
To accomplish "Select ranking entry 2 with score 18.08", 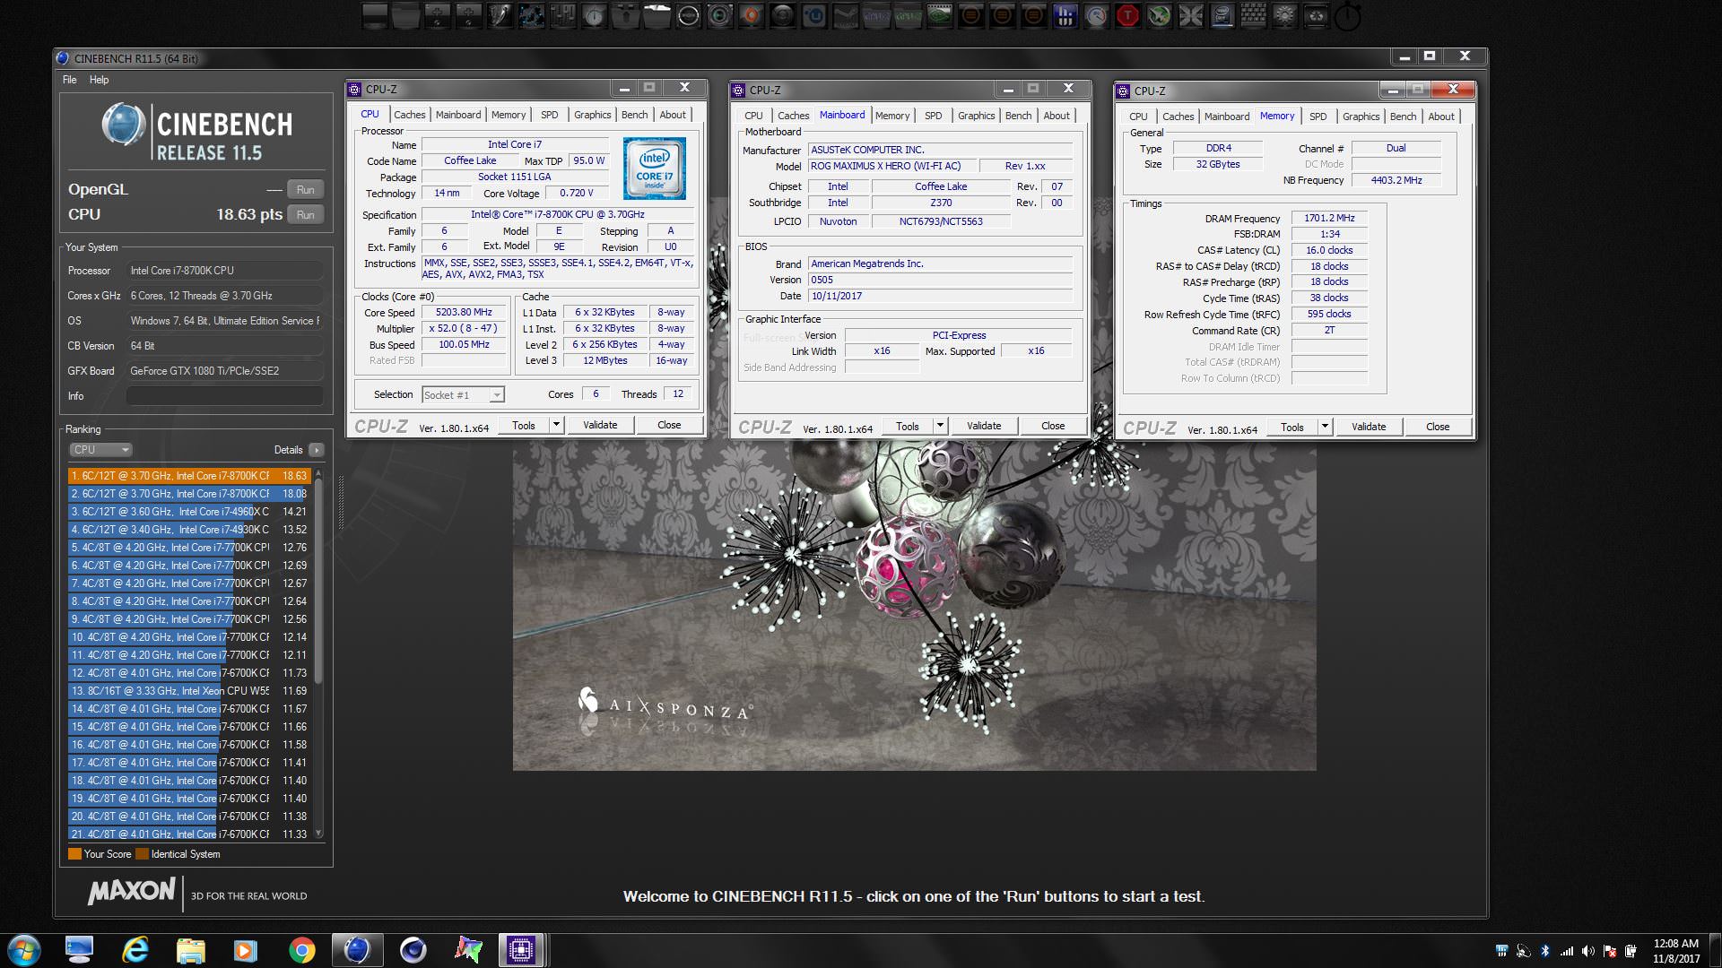I will tap(189, 494).
